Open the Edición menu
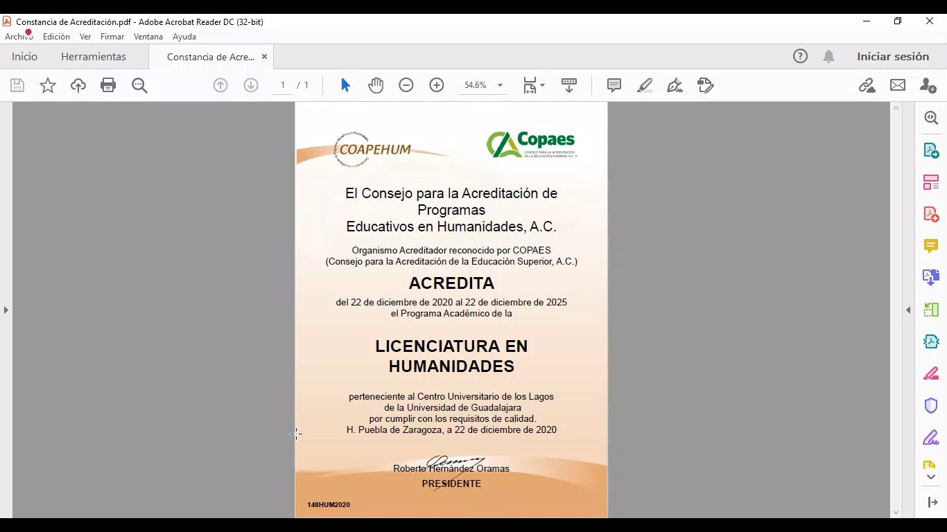 [x=56, y=37]
